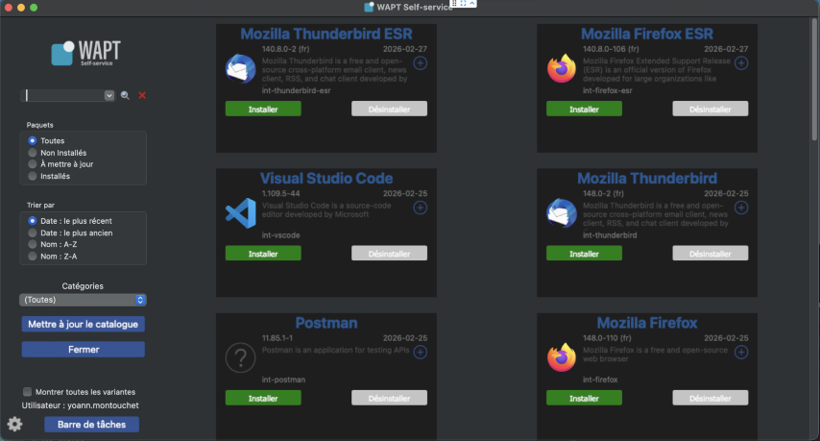
Task: Expand details plus icon for Visual Studio Code
Action: [x=420, y=208]
